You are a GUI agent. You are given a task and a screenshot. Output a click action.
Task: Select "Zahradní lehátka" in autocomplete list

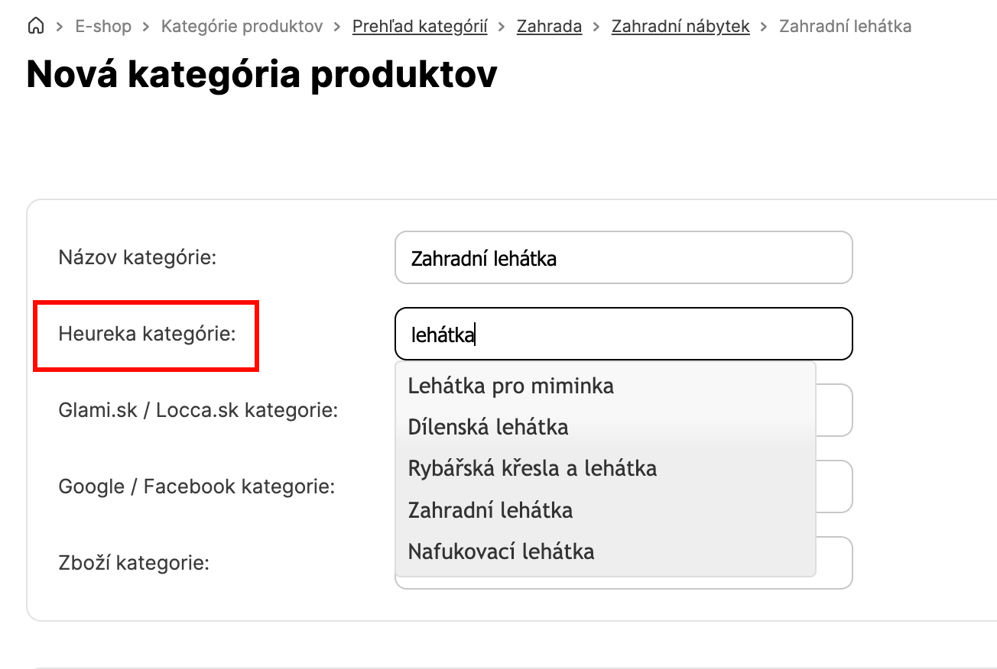click(x=490, y=509)
